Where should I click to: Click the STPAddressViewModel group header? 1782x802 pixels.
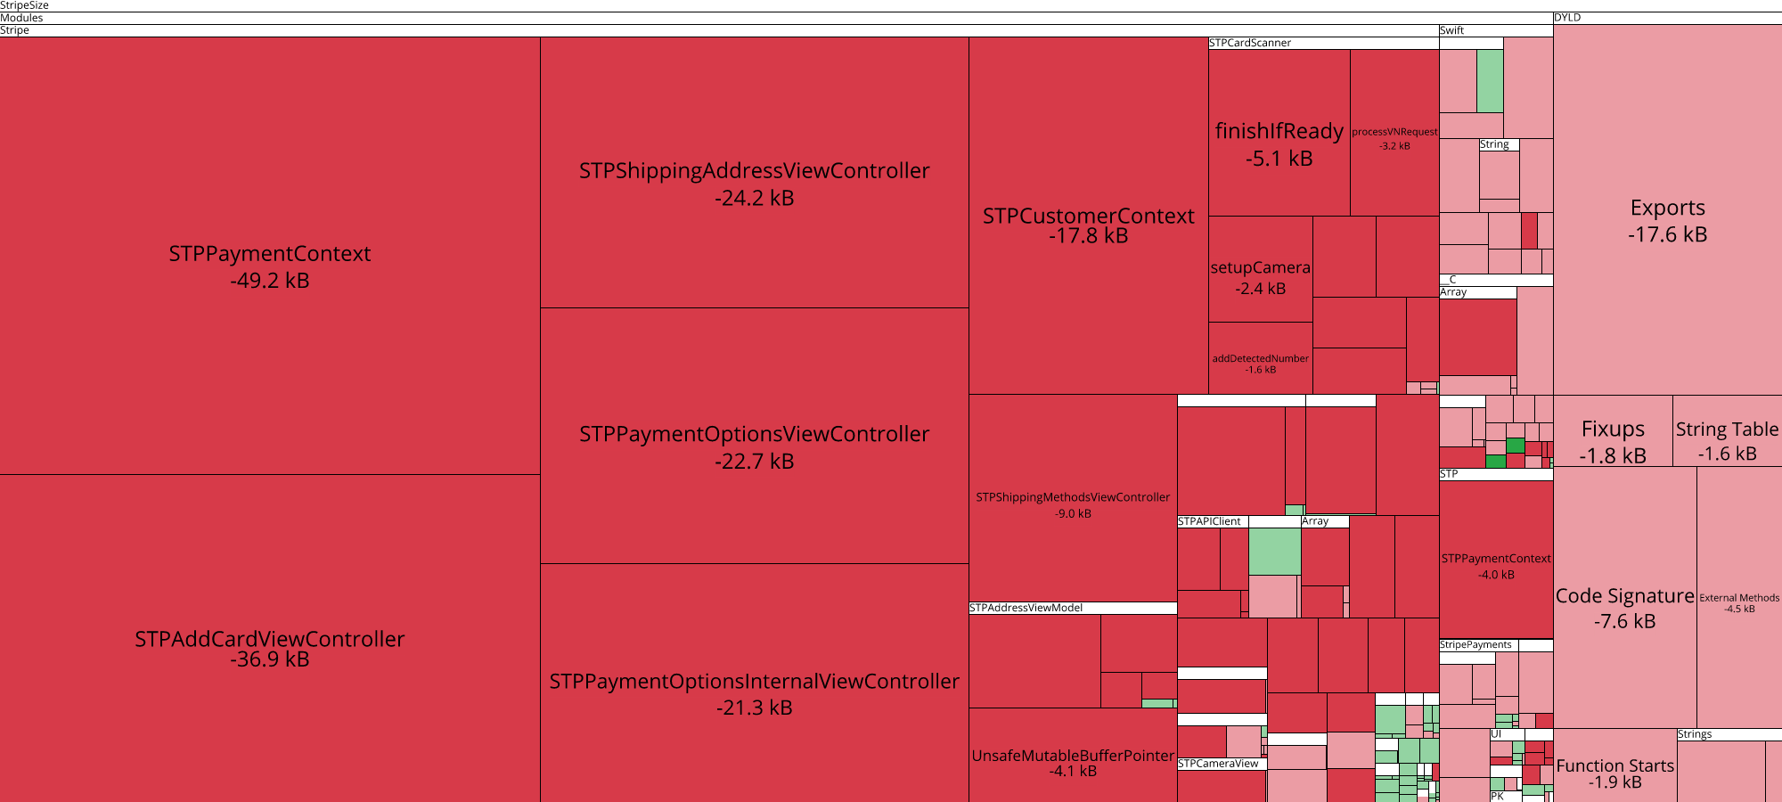[1073, 608]
